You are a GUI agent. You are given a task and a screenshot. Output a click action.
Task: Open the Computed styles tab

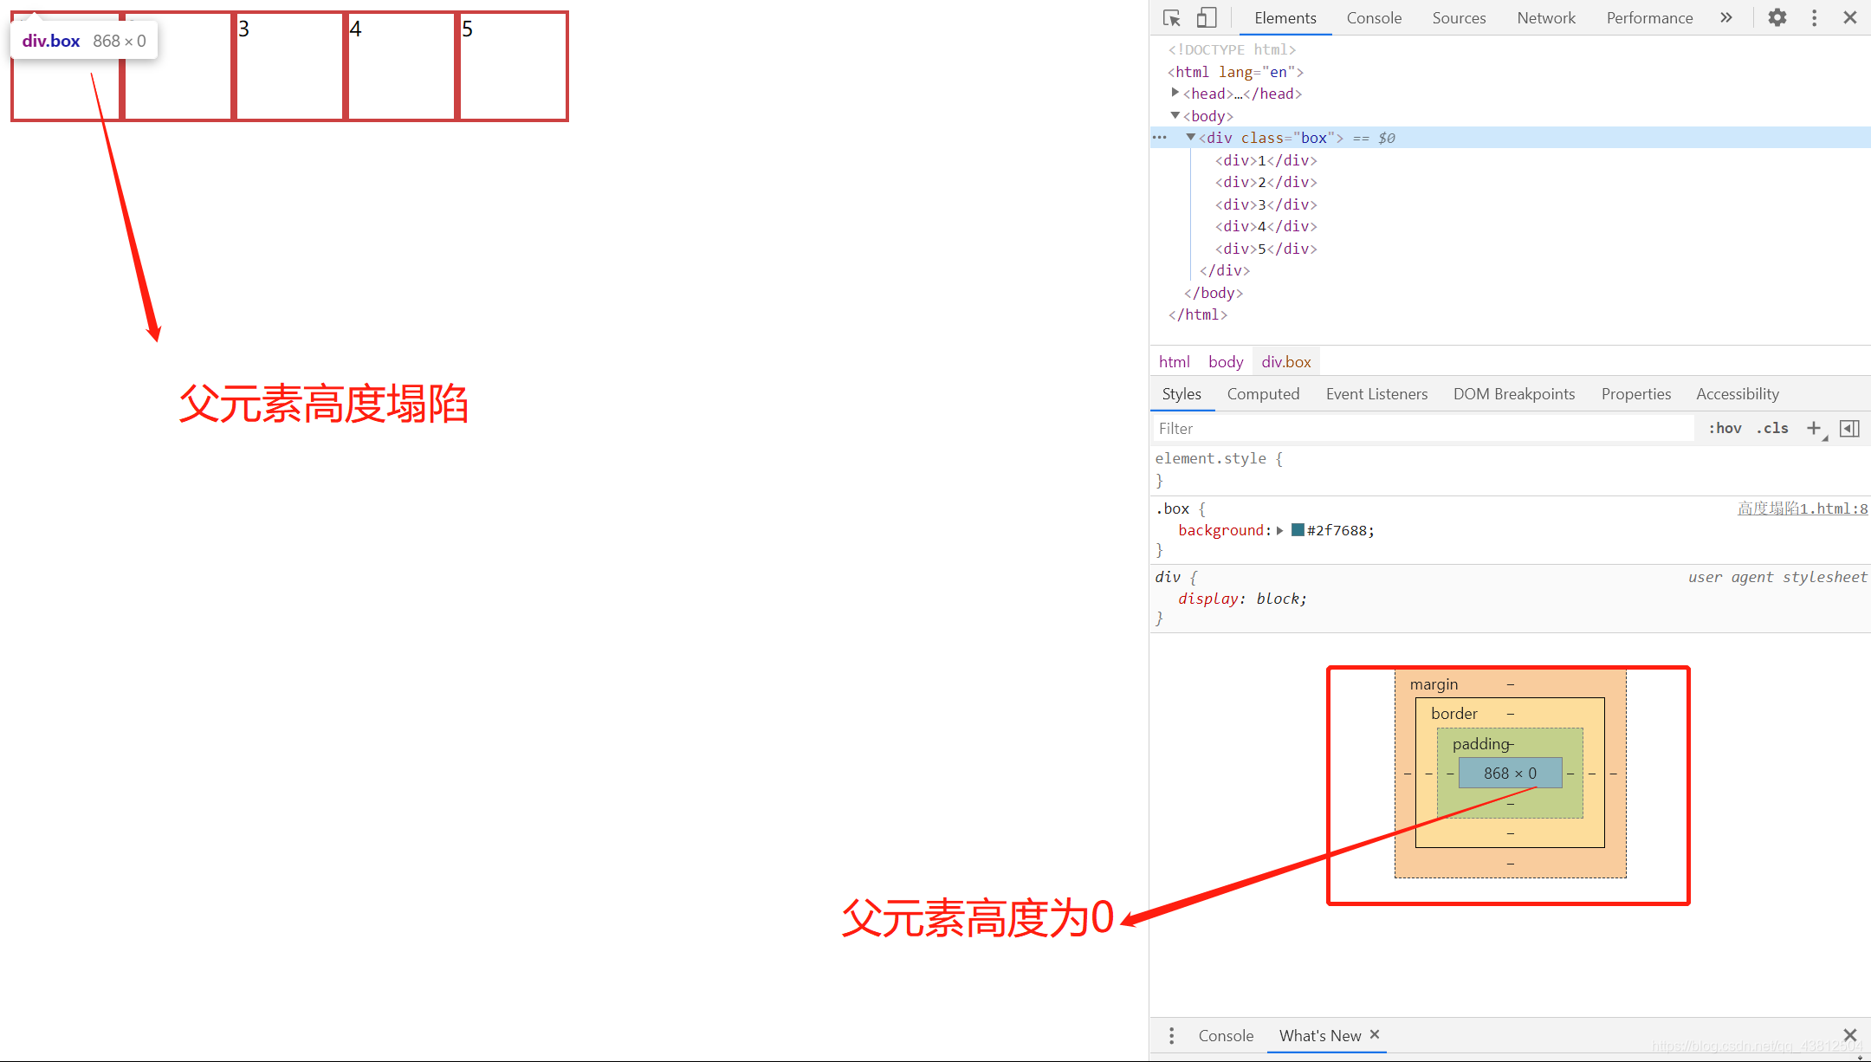coord(1262,394)
